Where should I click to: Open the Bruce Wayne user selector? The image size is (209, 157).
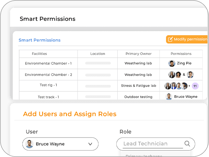click(x=60, y=144)
